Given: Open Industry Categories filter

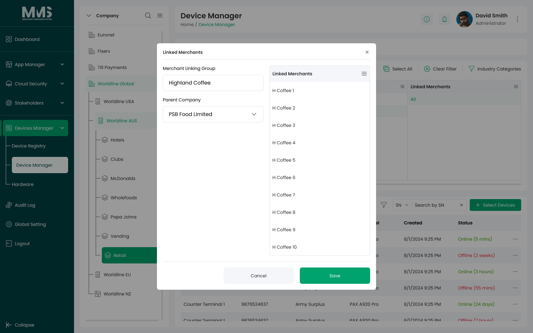Looking at the screenshot, I should point(495,69).
